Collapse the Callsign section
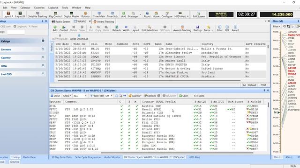 point(43,41)
